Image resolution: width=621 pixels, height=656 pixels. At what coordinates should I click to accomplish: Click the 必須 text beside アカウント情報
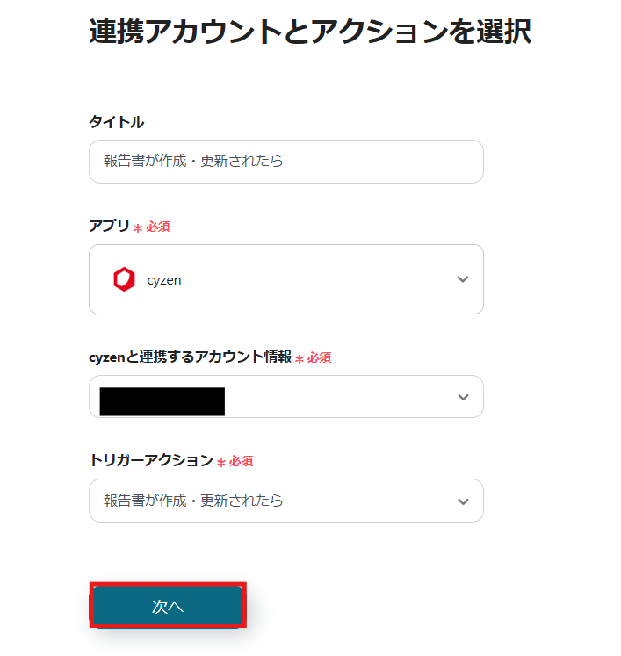(x=319, y=357)
